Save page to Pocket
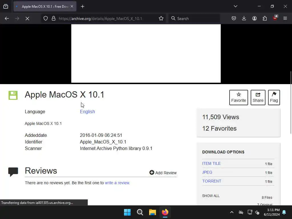Viewport: 292px width, 219px height. [234, 19]
